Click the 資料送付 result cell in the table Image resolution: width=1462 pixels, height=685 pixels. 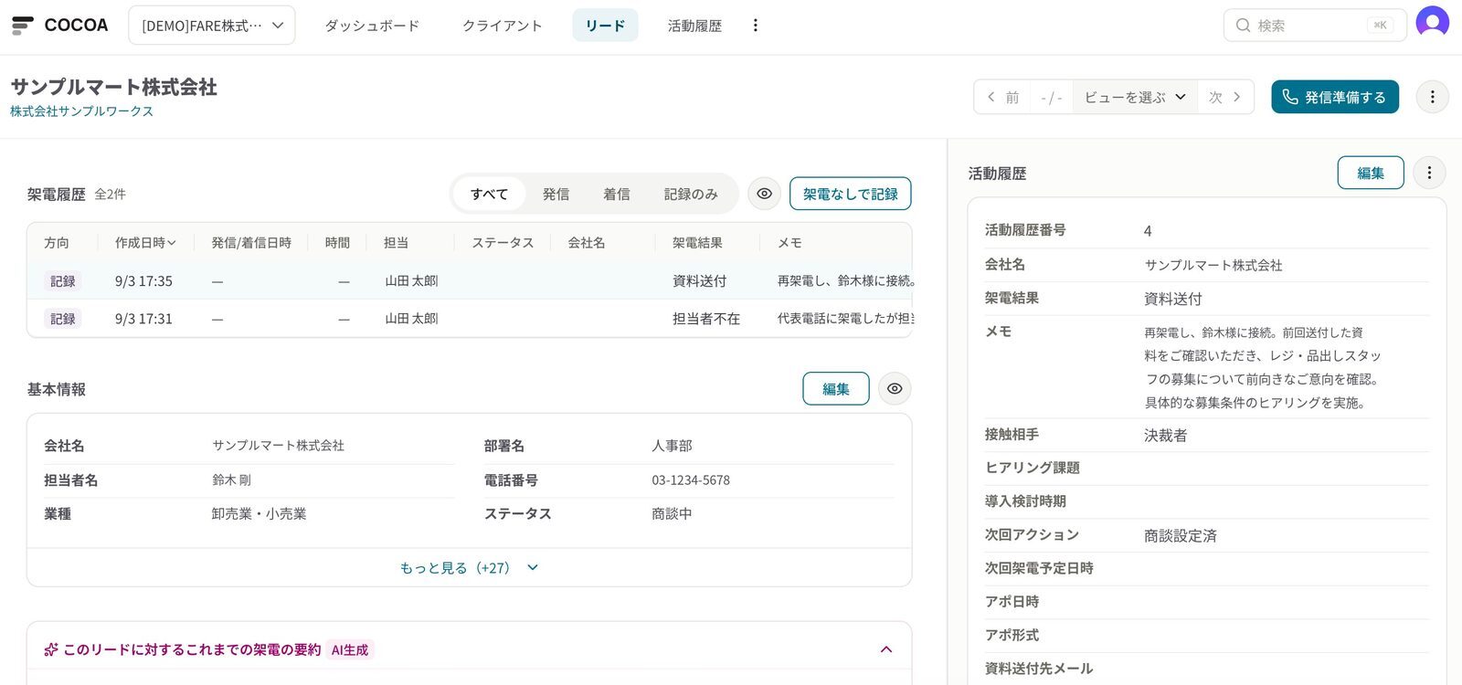click(699, 280)
